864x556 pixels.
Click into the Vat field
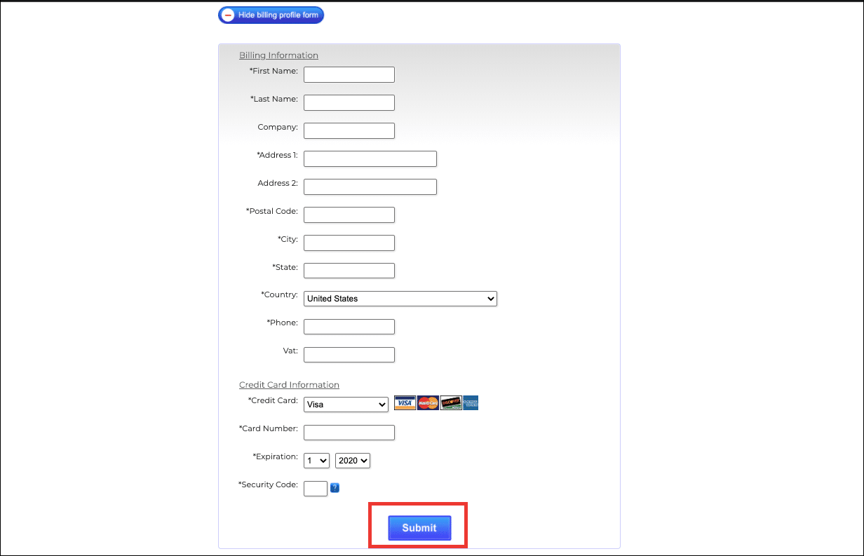coord(349,355)
